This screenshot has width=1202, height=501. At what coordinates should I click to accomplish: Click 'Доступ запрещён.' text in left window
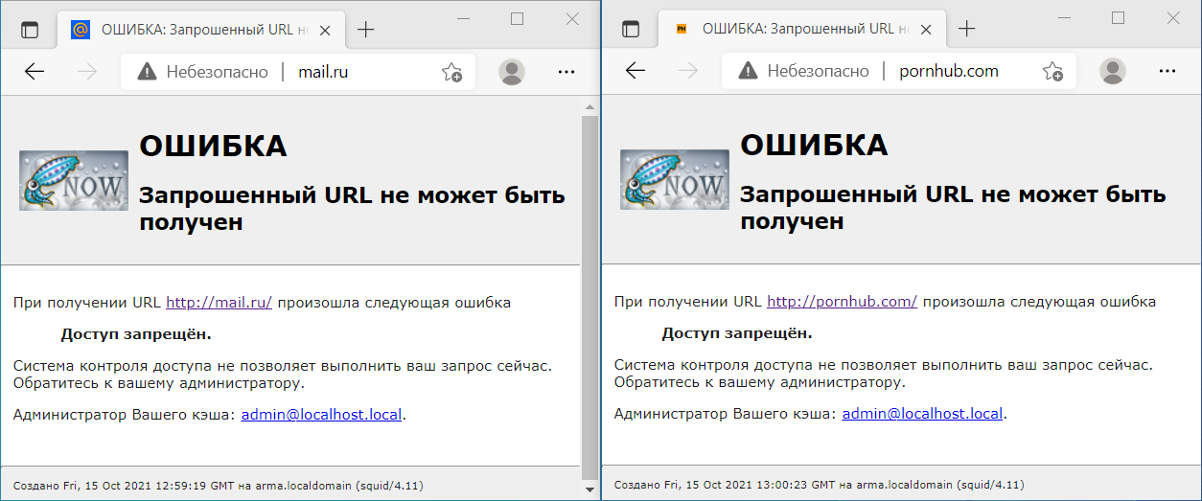(136, 334)
